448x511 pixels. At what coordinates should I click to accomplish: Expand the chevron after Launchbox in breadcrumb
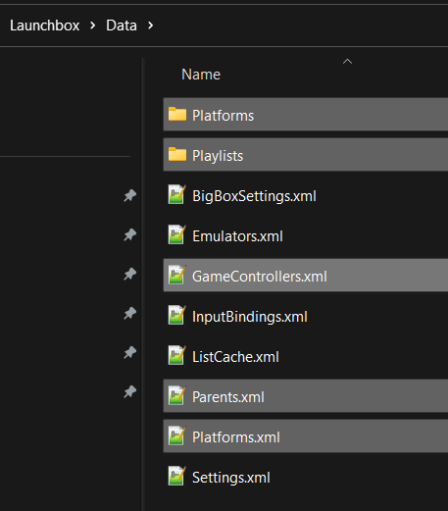coord(93,26)
